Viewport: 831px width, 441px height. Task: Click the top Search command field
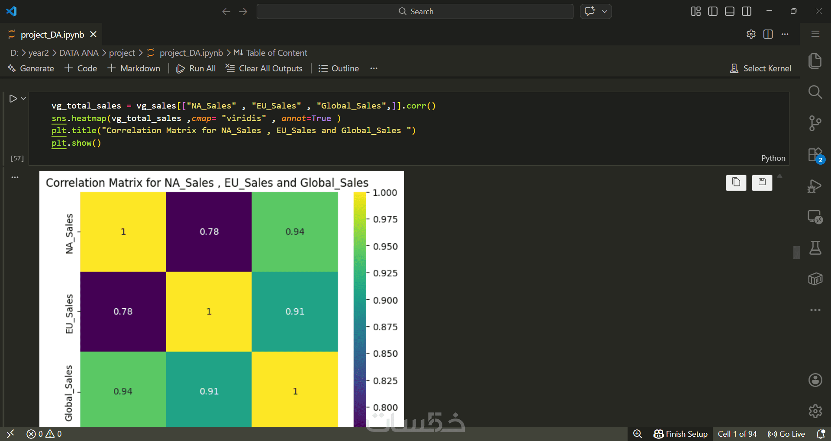click(415, 11)
